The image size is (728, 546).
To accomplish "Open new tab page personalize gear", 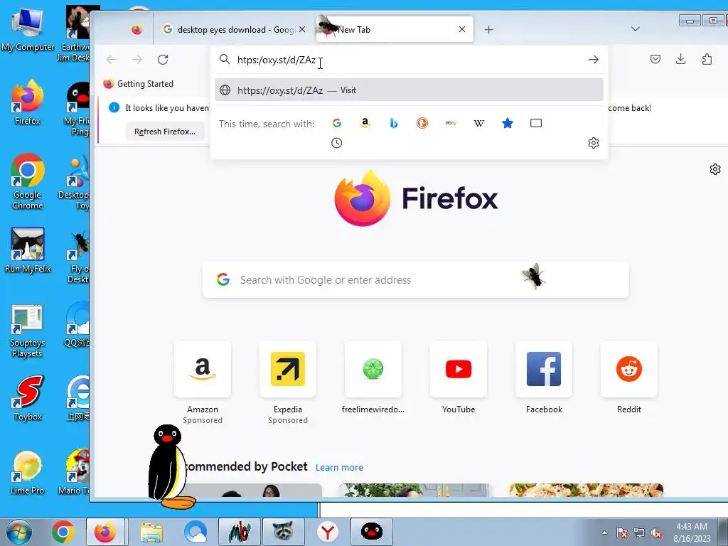I will 715,169.
